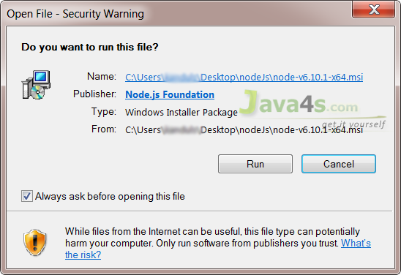This screenshot has width=401, height=275.
Task: Click the 'Publisher:' field label
Action: click(x=94, y=94)
